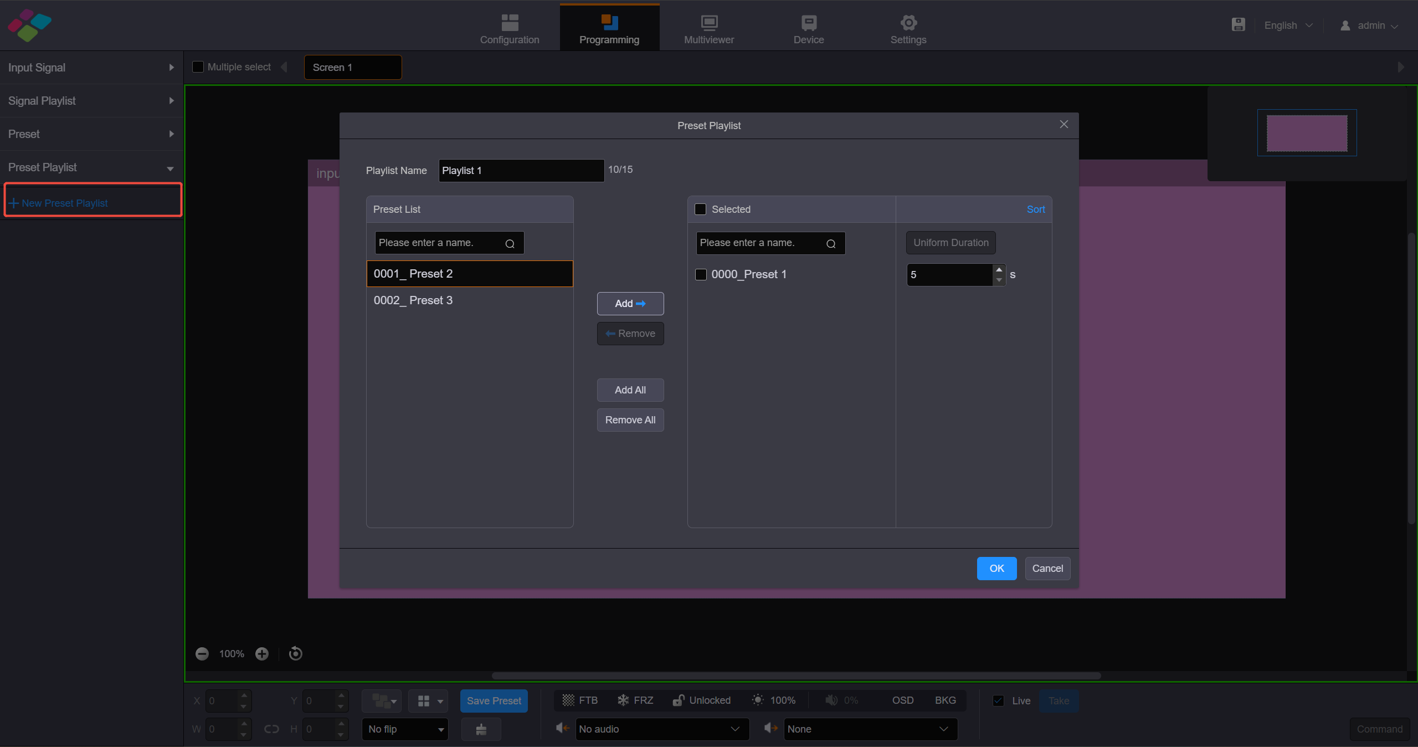This screenshot has width=1418, height=747.
Task: Uncheck the Live checkbox
Action: 998,700
